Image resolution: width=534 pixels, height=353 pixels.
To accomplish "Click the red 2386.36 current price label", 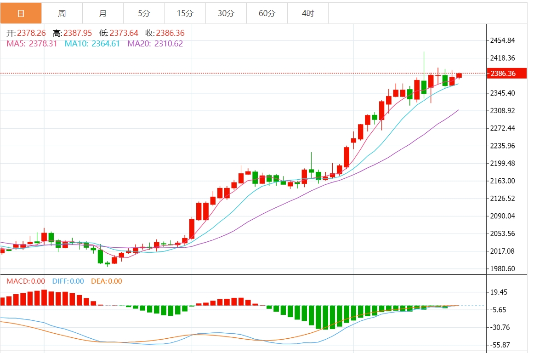I will 507,73.
